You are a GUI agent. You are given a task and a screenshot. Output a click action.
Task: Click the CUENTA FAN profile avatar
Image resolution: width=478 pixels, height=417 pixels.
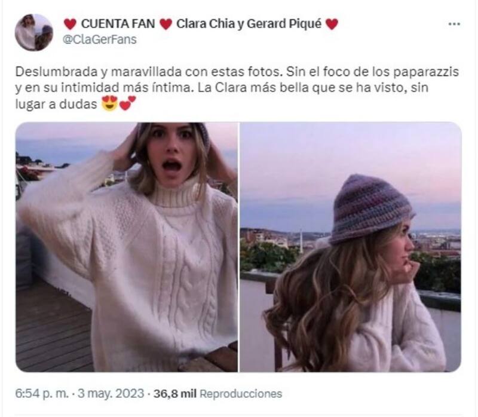coord(34,32)
